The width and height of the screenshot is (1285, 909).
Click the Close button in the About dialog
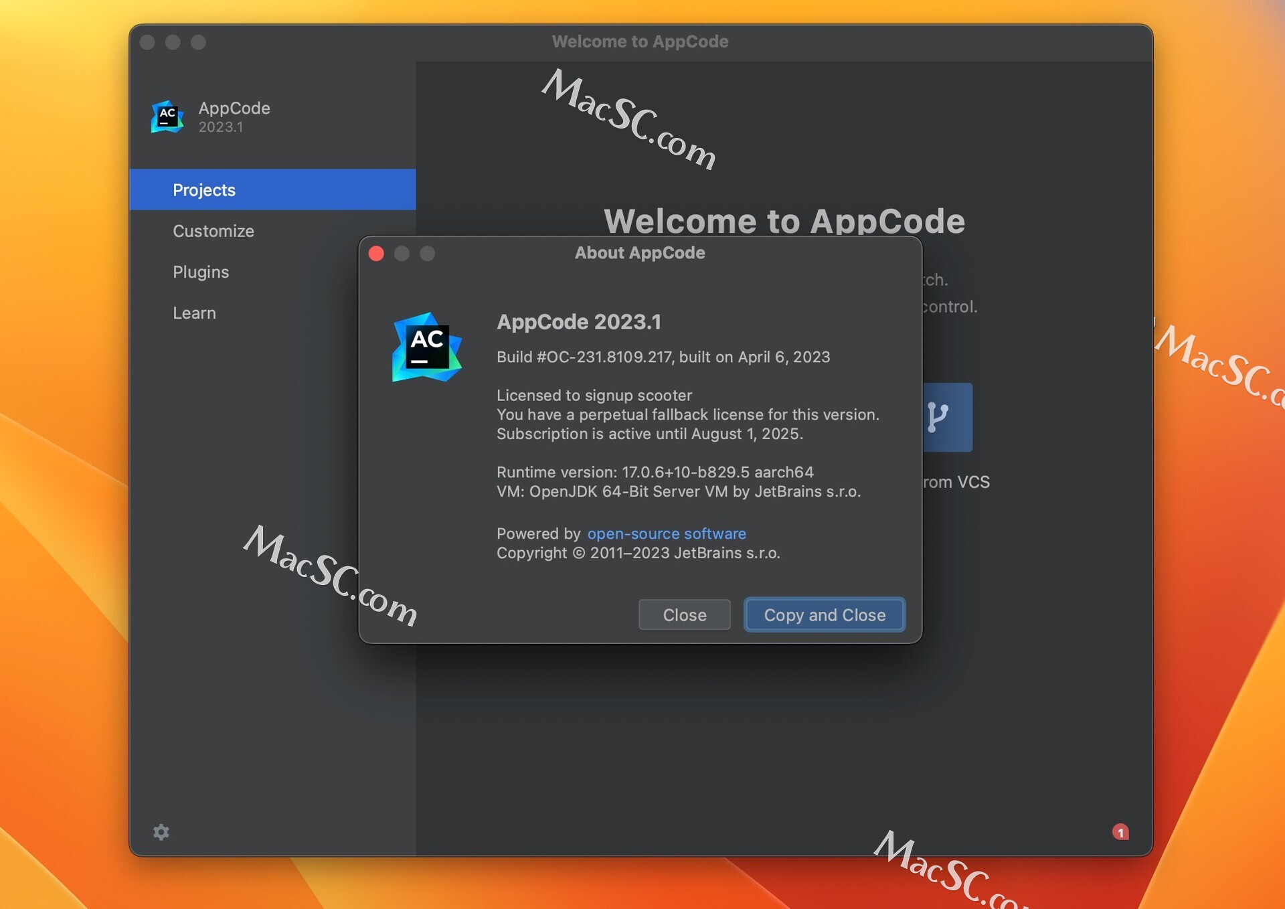[x=684, y=614]
